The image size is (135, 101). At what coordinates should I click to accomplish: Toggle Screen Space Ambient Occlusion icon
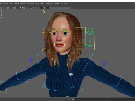(20, 8)
